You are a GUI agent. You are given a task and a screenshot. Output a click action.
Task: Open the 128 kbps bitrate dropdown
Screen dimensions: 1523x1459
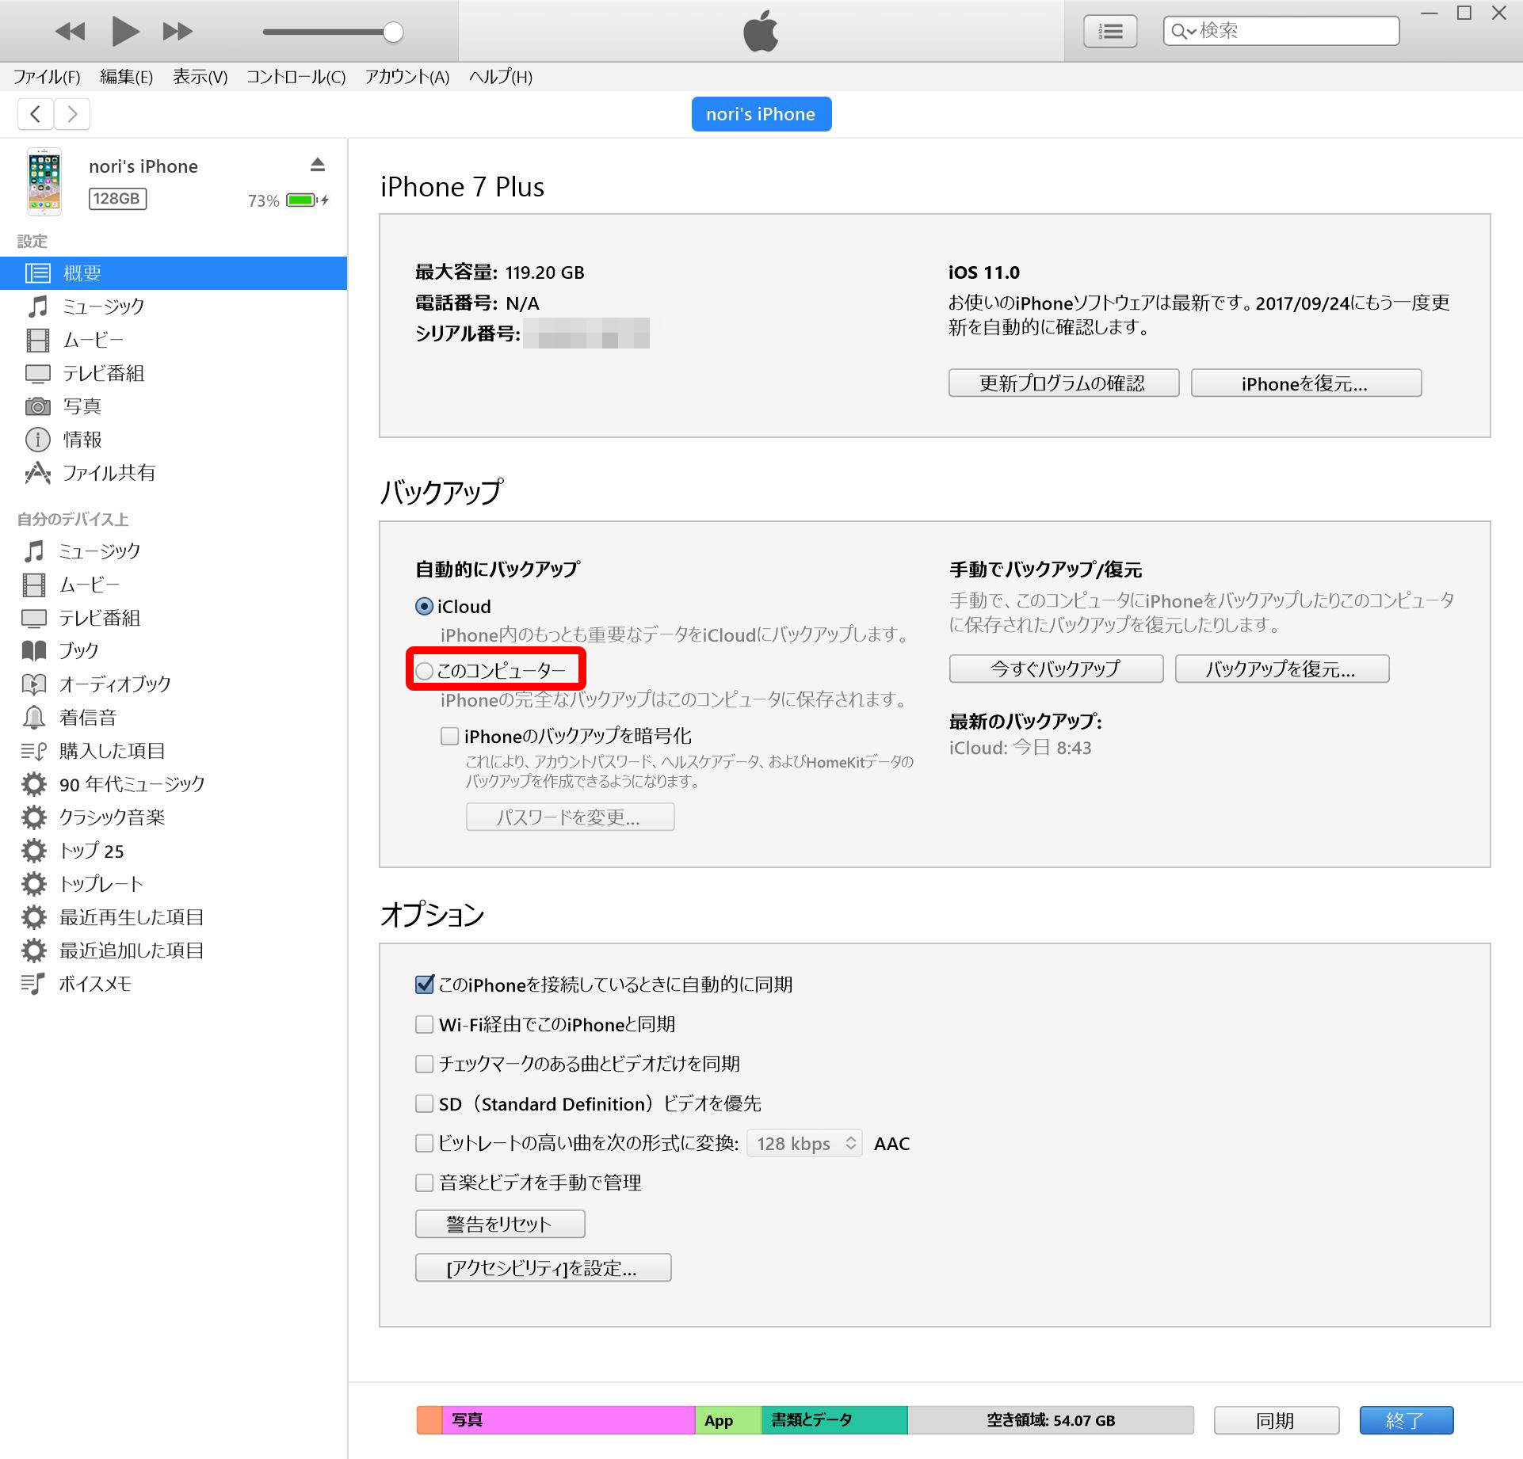click(x=804, y=1144)
